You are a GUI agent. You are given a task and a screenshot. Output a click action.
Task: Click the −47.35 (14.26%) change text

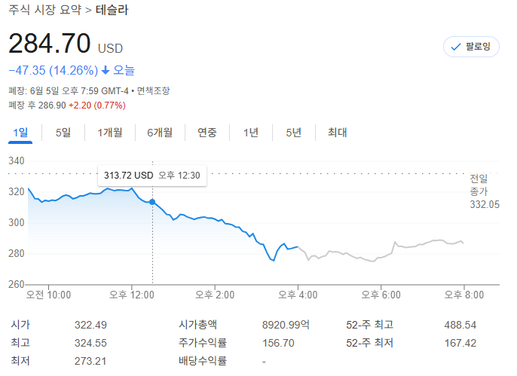[x=53, y=70]
